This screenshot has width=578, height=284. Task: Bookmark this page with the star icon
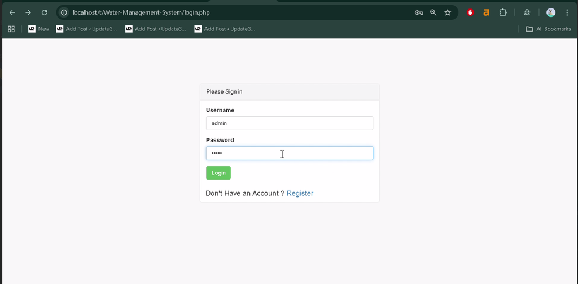tap(448, 12)
